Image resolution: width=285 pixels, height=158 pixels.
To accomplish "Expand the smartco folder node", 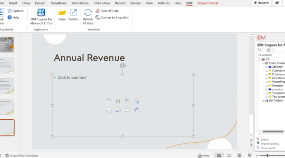I will 266,89.
